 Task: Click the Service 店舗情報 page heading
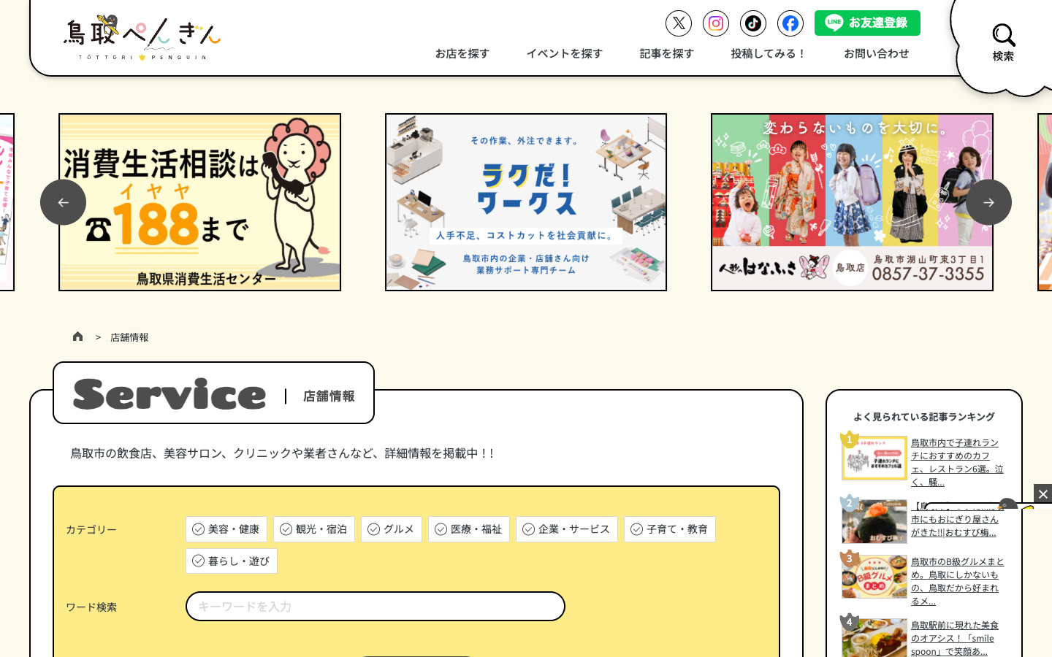(x=213, y=394)
